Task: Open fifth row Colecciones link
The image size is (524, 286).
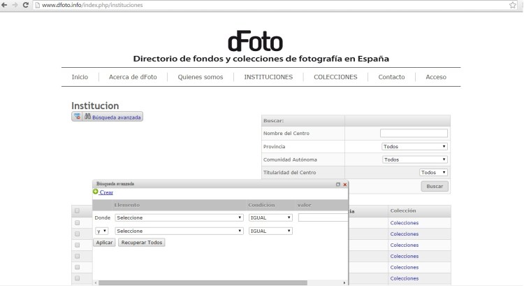Action: pos(405,267)
